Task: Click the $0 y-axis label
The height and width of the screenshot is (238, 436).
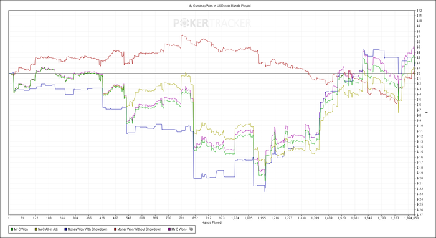Action: (418, 74)
